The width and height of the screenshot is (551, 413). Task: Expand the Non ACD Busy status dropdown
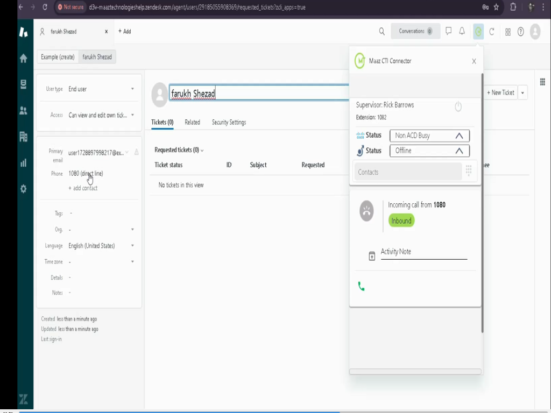coord(429,136)
